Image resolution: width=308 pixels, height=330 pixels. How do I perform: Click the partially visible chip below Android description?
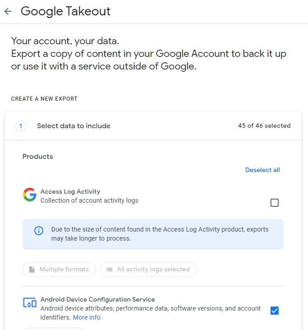[x=54, y=329]
